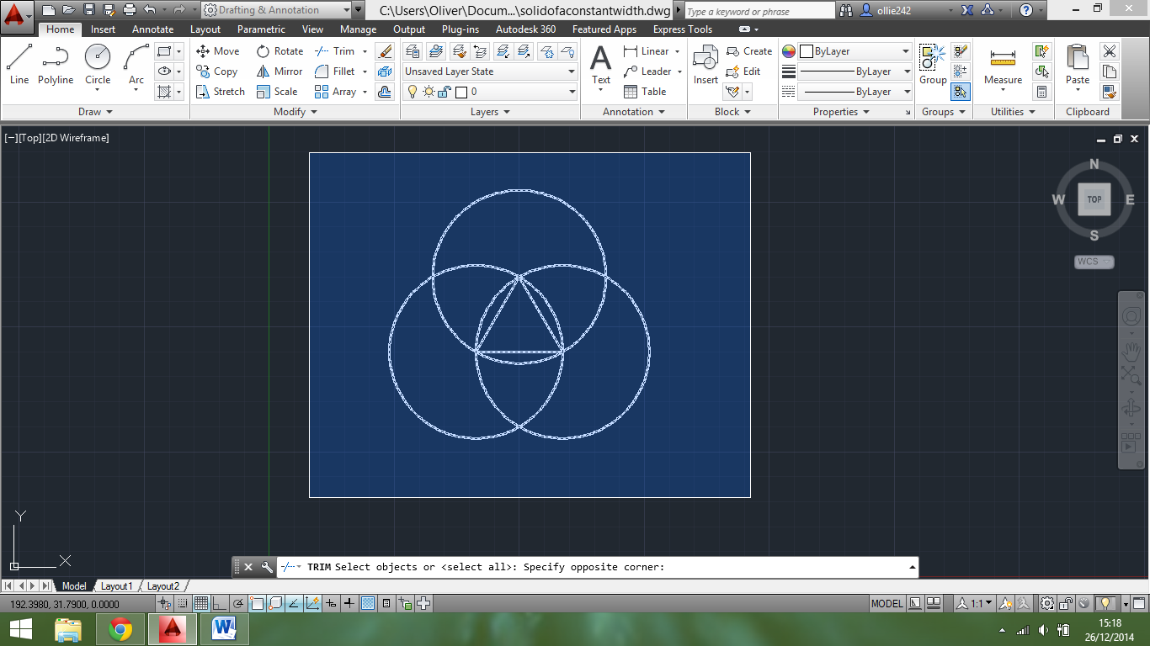Screen dimensions: 1150x646
Task: Click the Move tool
Action: pyautogui.click(x=218, y=51)
